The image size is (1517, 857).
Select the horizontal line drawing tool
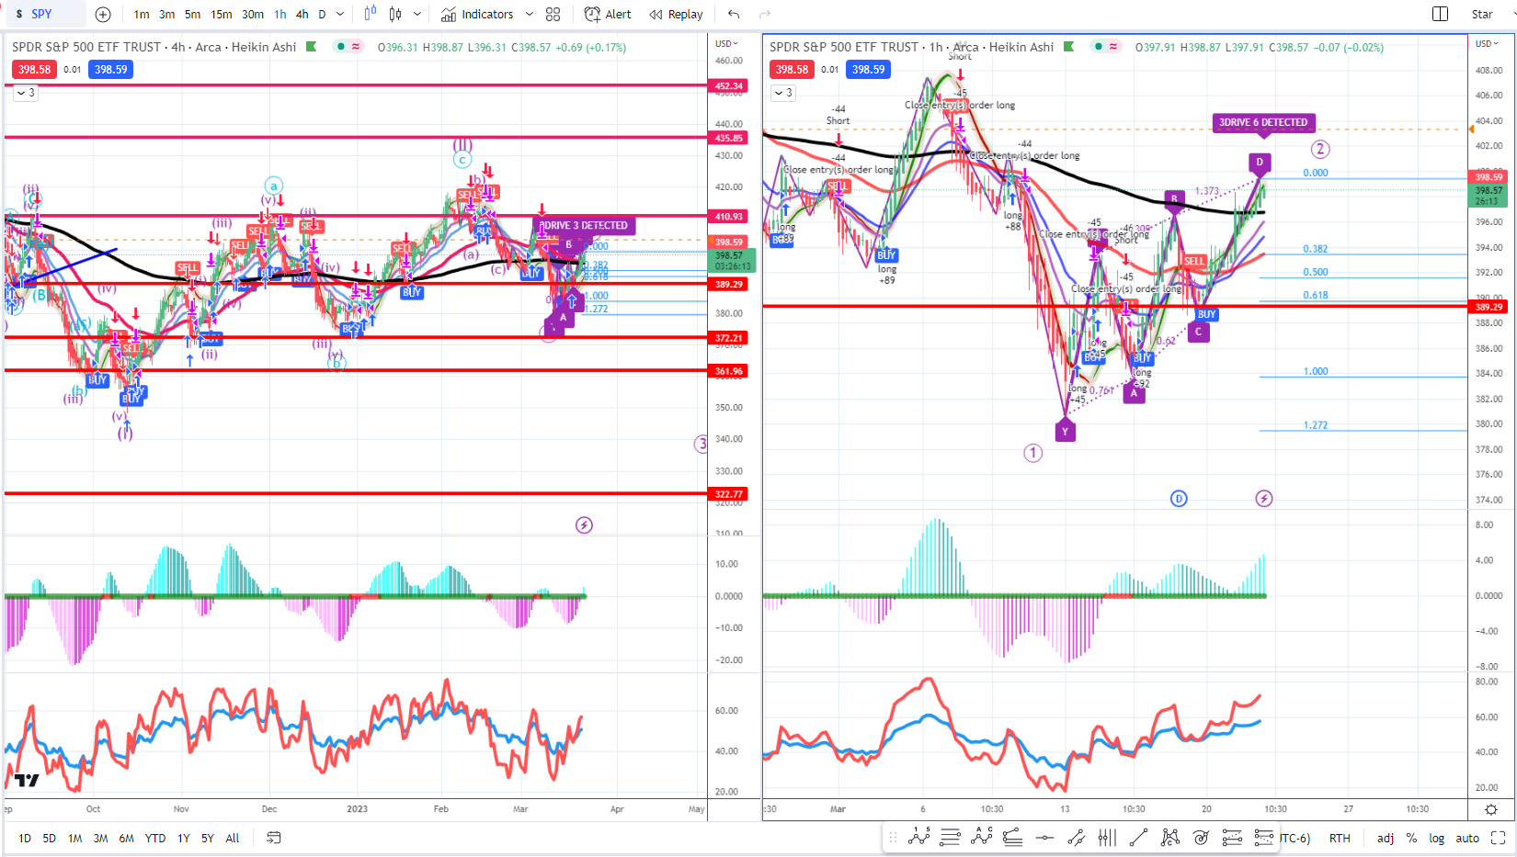pyautogui.click(x=1044, y=837)
